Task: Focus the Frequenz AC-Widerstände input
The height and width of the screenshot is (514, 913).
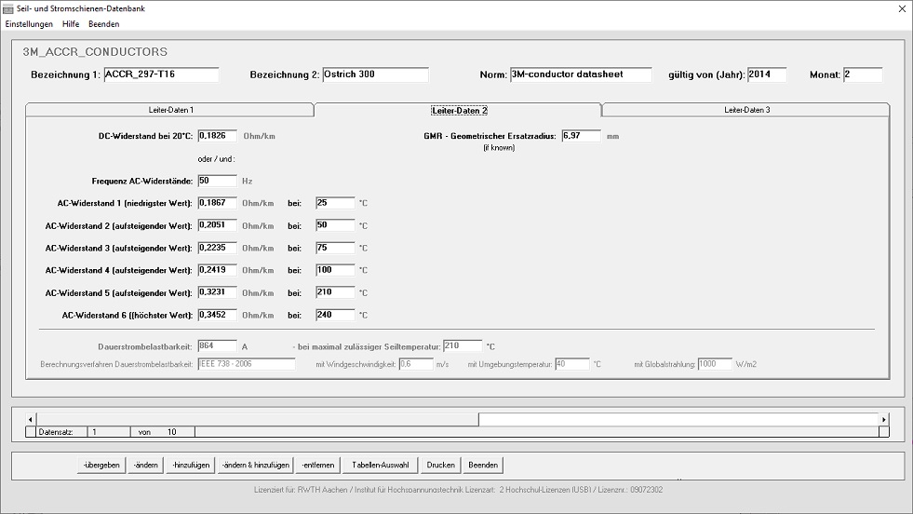Action: pyautogui.click(x=217, y=181)
